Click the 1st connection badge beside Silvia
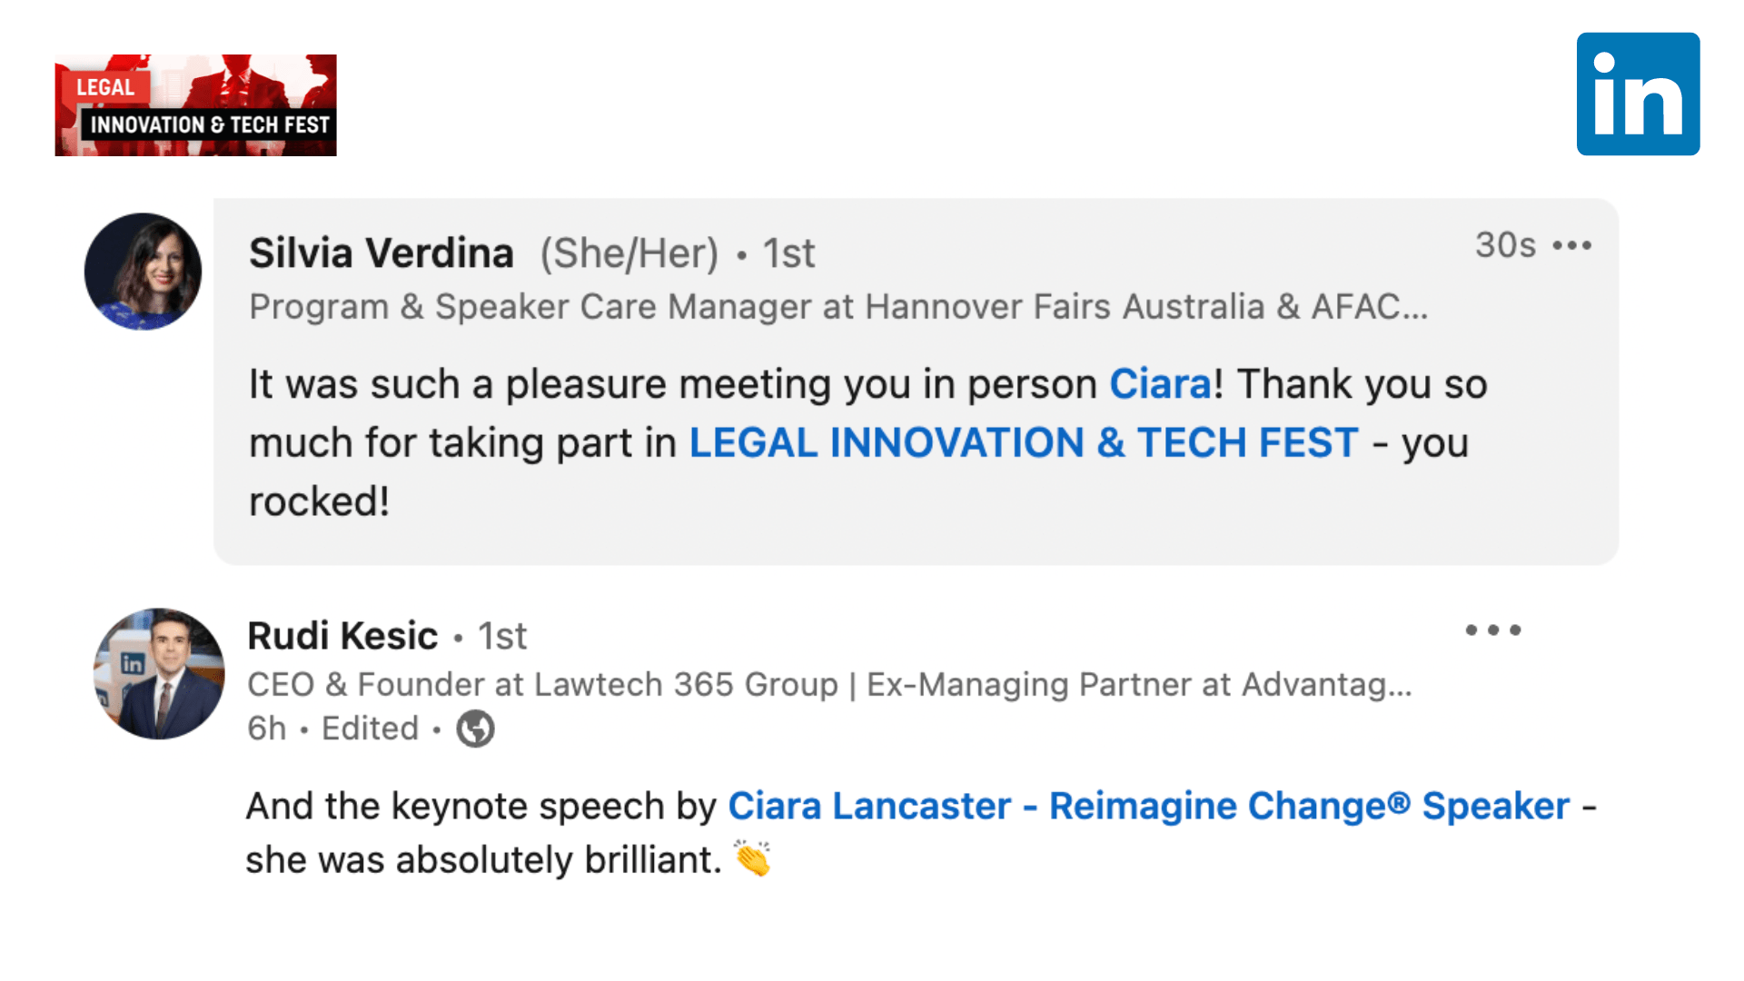The height and width of the screenshot is (981, 1744). (788, 253)
